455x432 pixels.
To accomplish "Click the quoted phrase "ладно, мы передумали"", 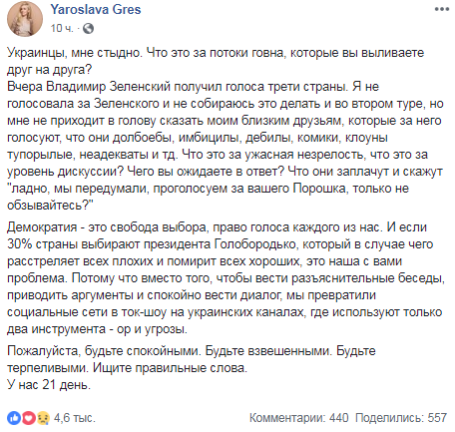I will point(80,189).
